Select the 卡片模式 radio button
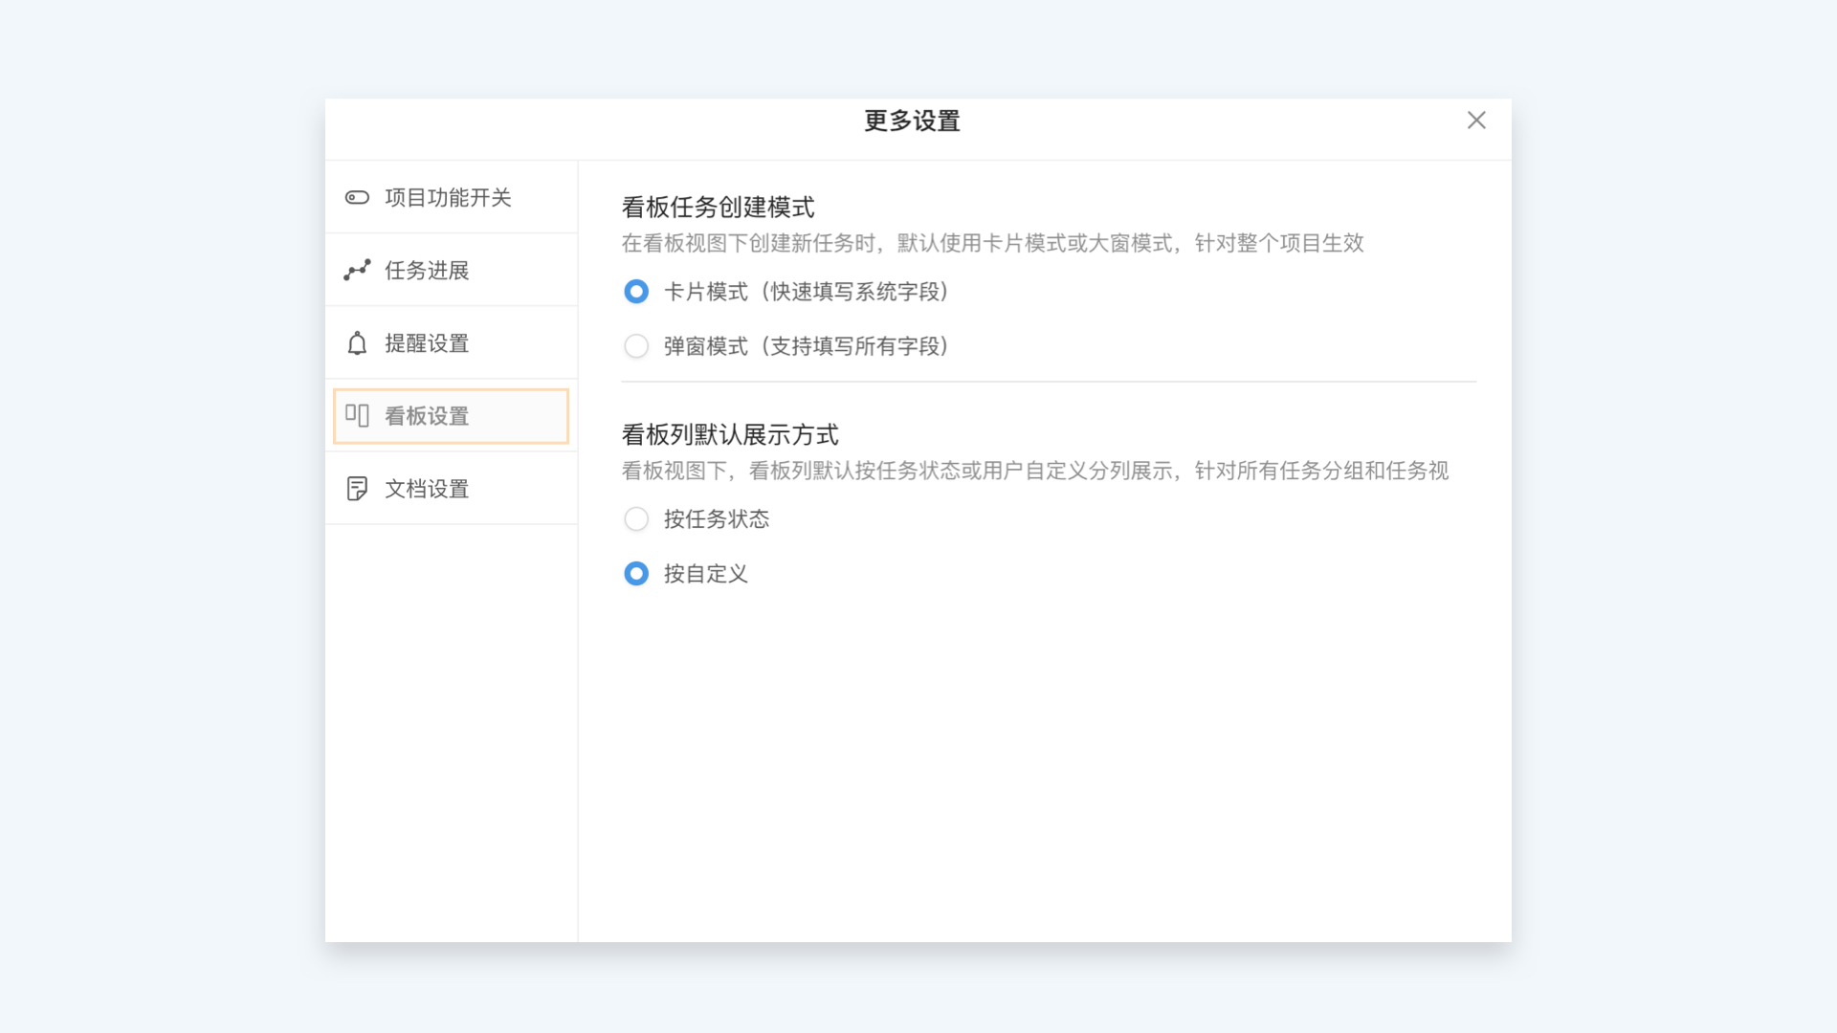Image resolution: width=1837 pixels, height=1033 pixels. click(x=636, y=292)
